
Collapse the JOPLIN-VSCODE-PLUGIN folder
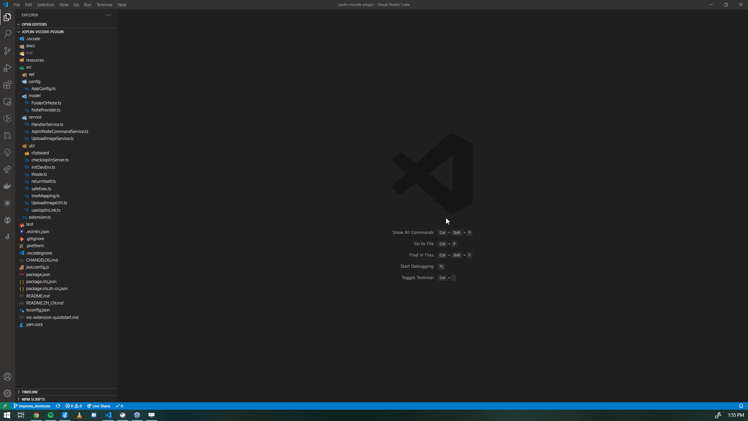(x=18, y=32)
